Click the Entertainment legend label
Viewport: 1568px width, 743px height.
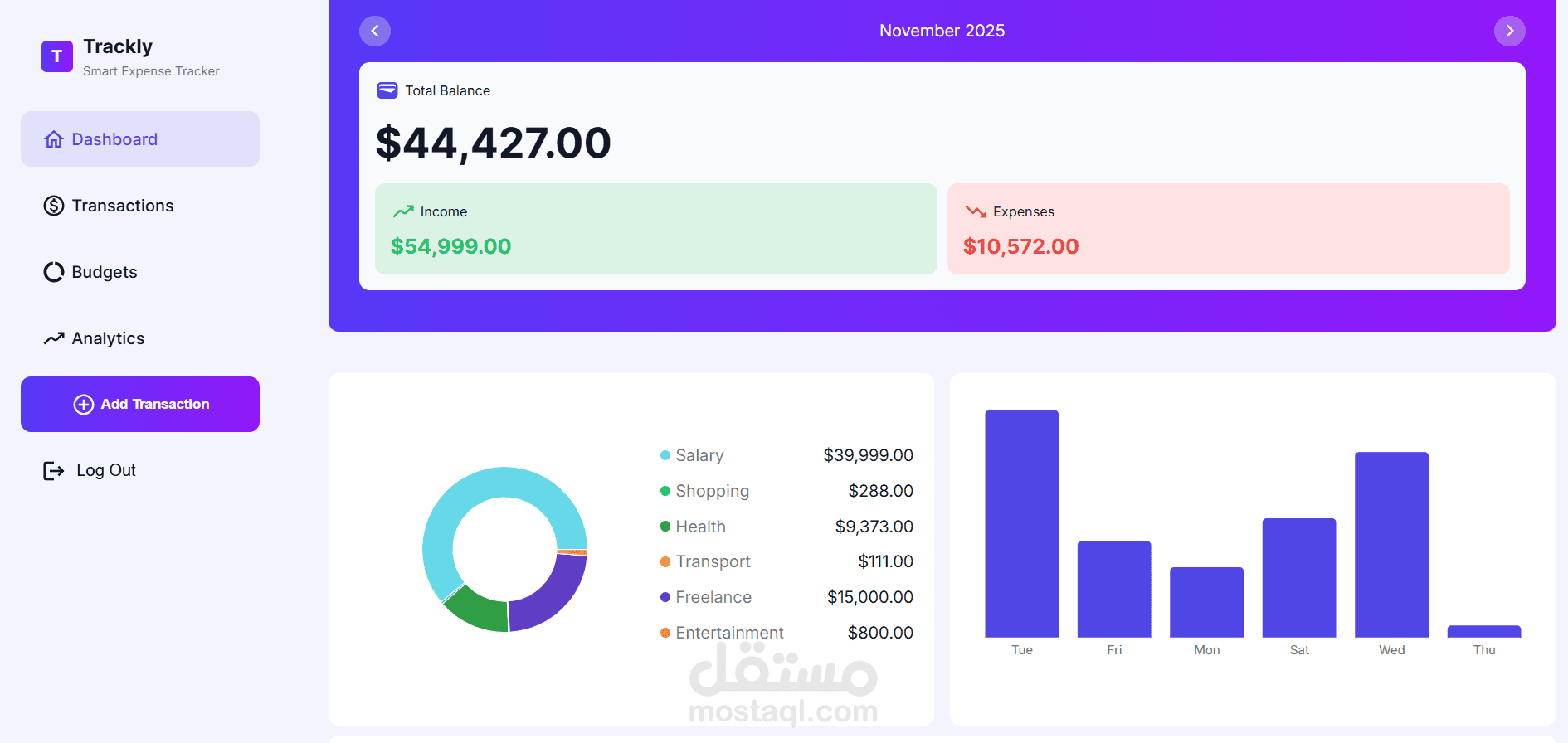(x=730, y=633)
